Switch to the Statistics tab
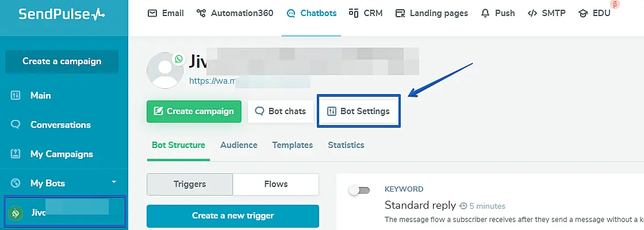The height and width of the screenshot is (230, 644). (346, 145)
